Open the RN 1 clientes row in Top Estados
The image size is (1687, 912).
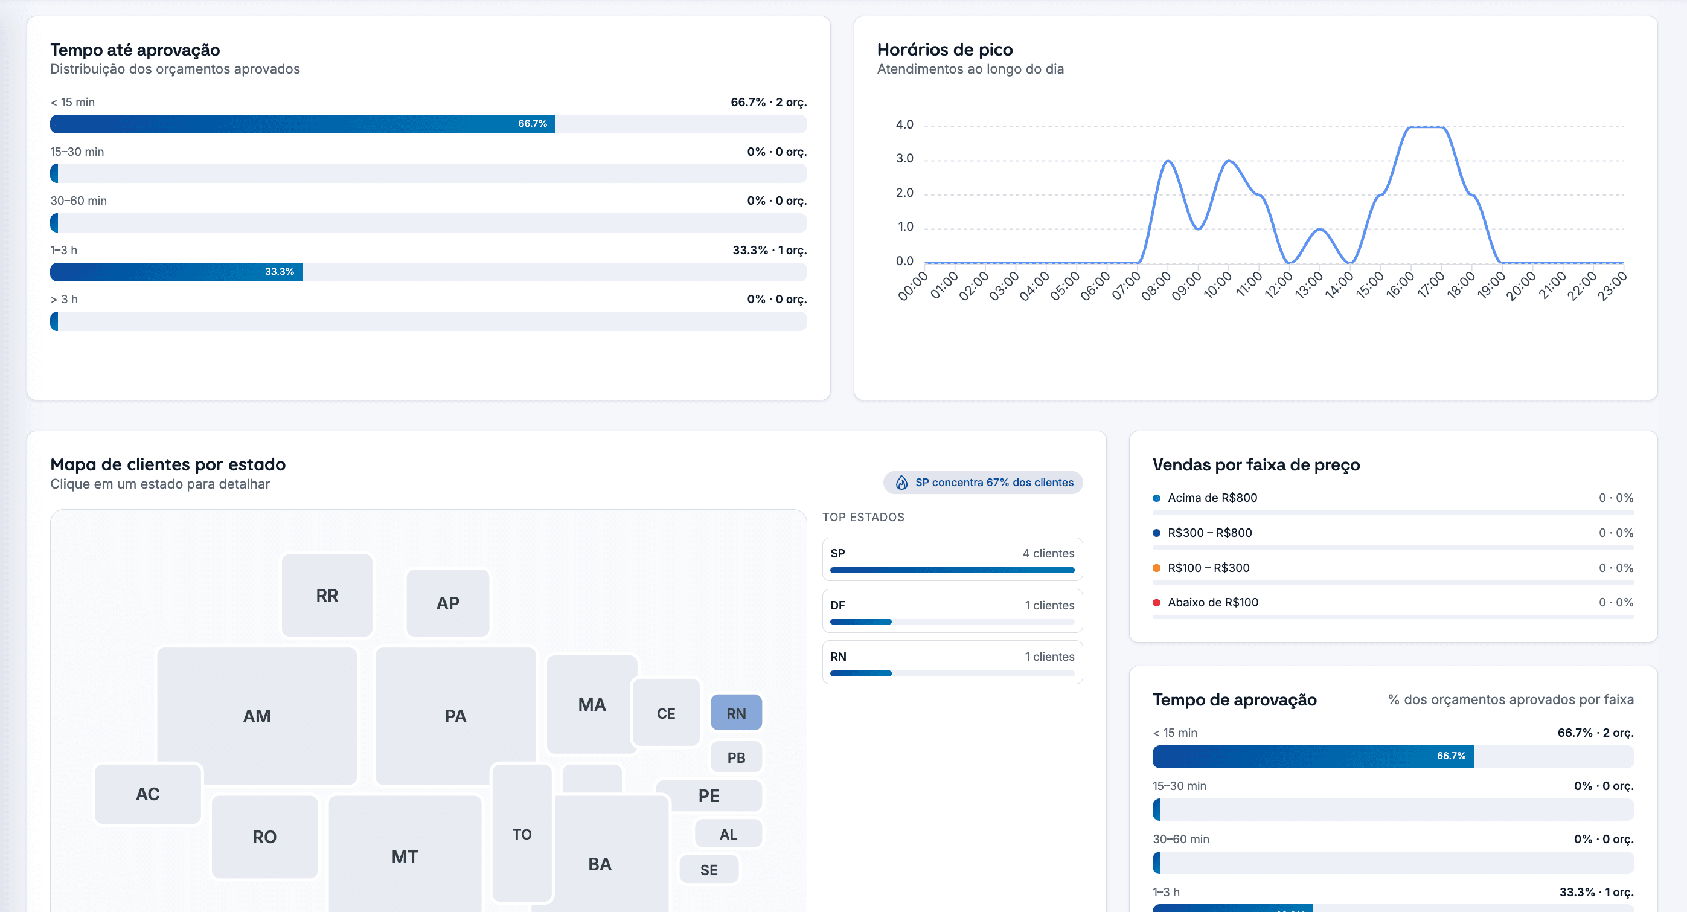click(952, 663)
